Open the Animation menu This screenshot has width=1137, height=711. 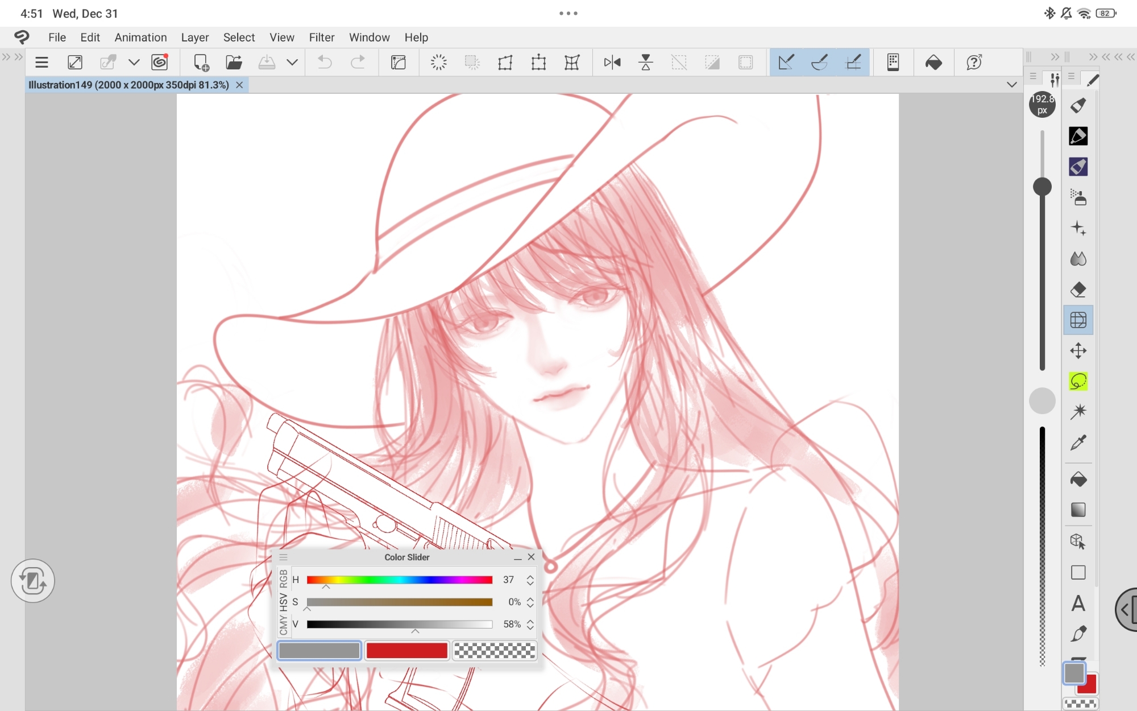click(140, 38)
